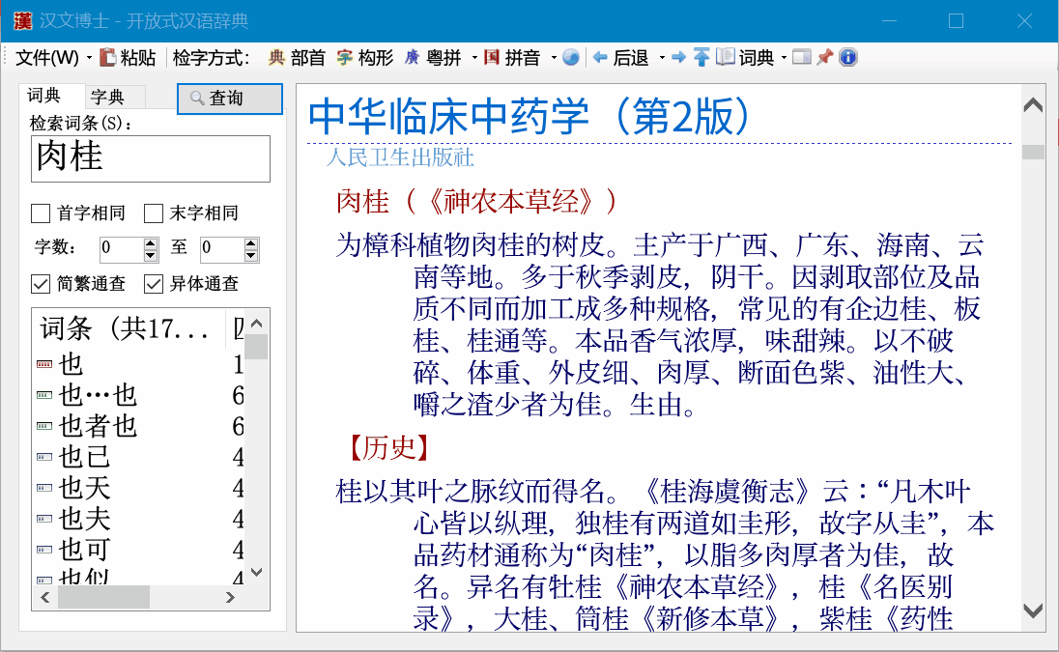This screenshot has width=1059, height=652.
Task: Click the entry list scroll-left arrow
Action: click(x=45, y=597)
